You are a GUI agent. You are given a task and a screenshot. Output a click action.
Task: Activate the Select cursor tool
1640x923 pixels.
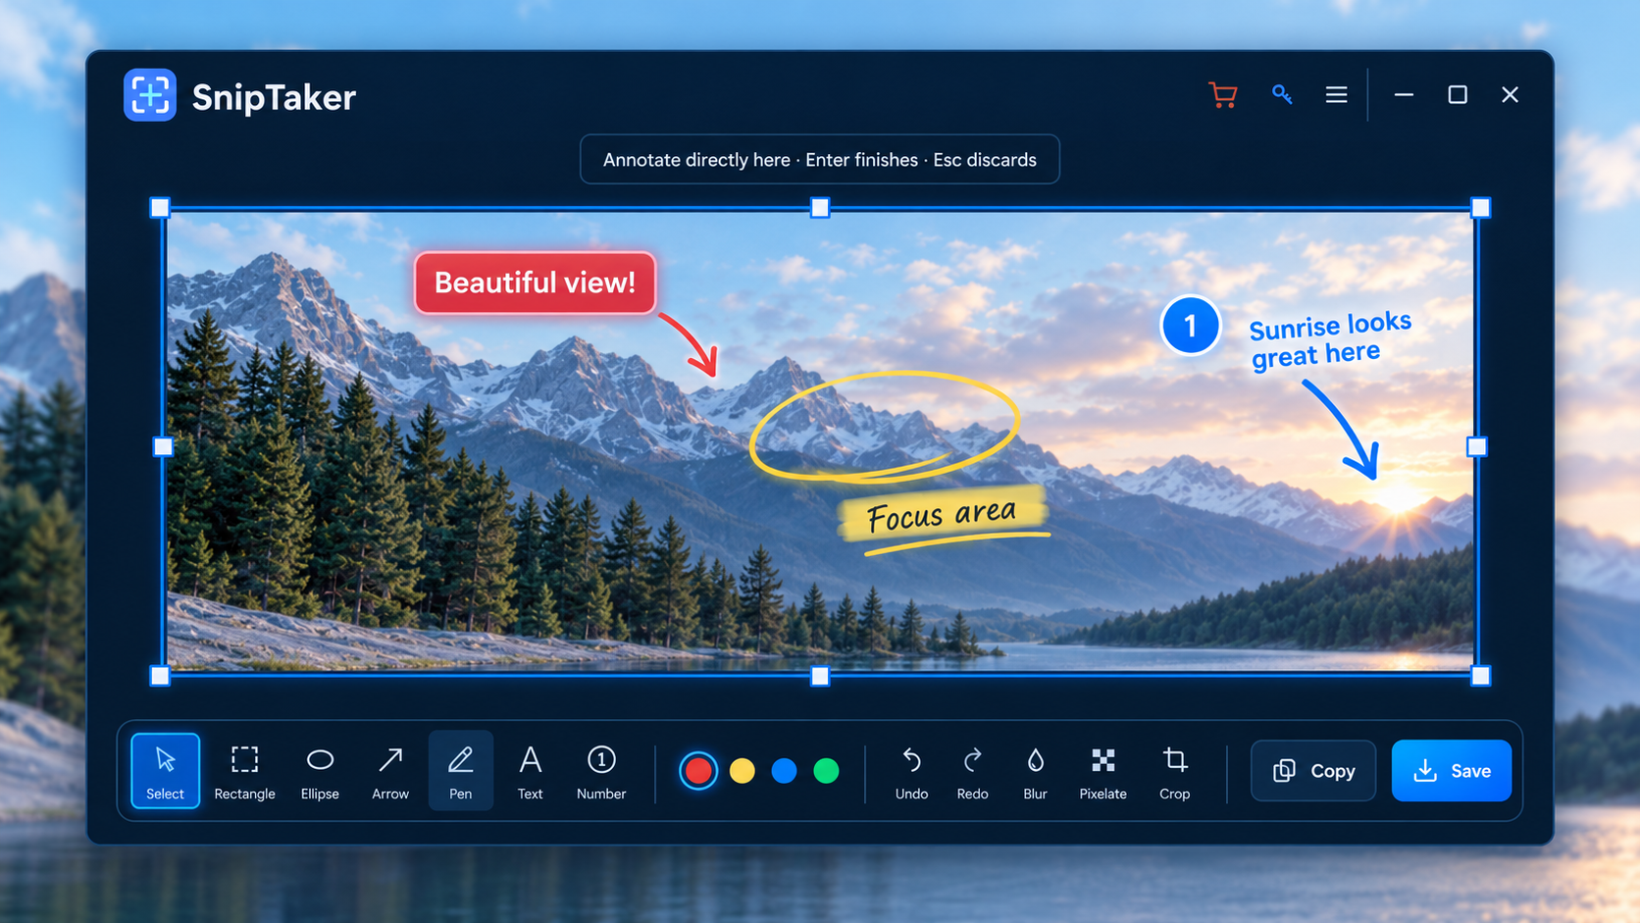click(165, 771)
